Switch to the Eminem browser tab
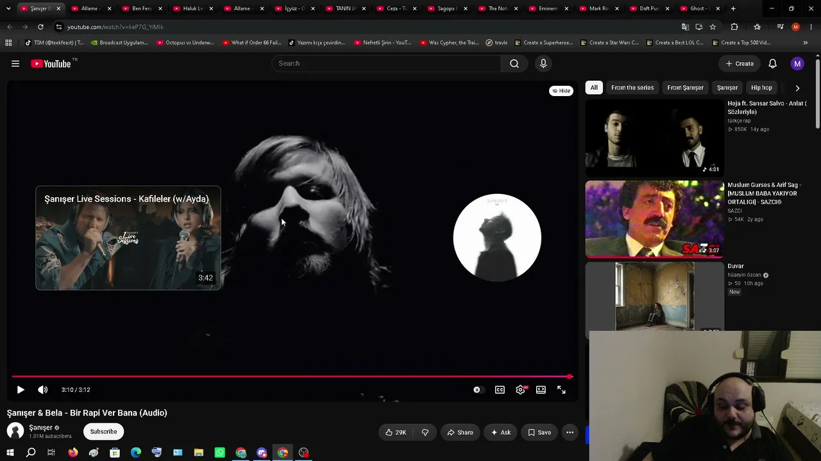Viewport: 821px width, 461px height. 548,8
